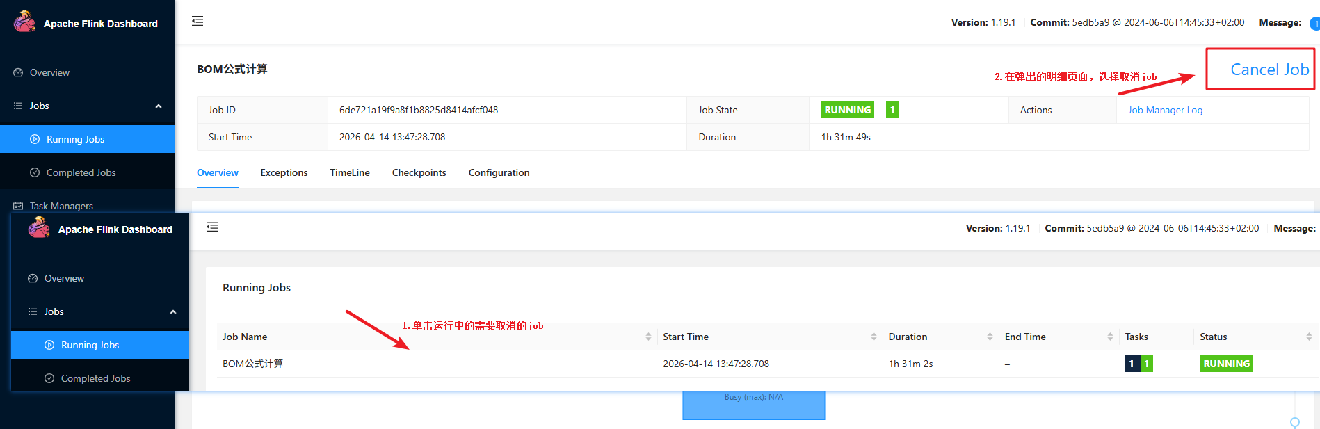Click the Message label on Running Jobs list page
Screen dimensions: 1320x429
(1294, 228)
